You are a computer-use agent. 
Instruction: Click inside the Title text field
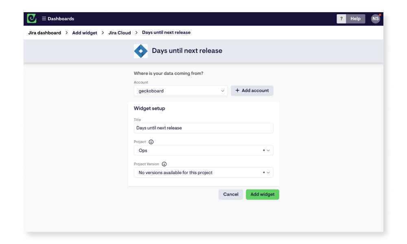203,128
